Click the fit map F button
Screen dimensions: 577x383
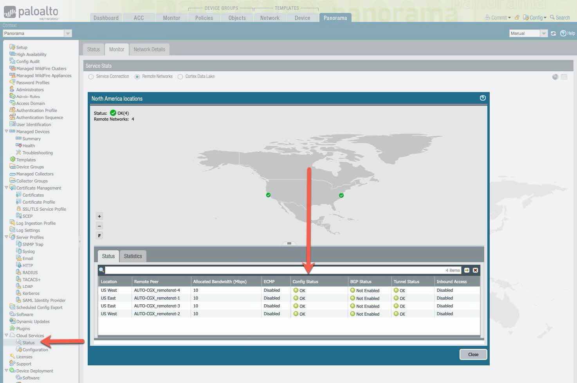pyautogui.click(x=99, y=236)
